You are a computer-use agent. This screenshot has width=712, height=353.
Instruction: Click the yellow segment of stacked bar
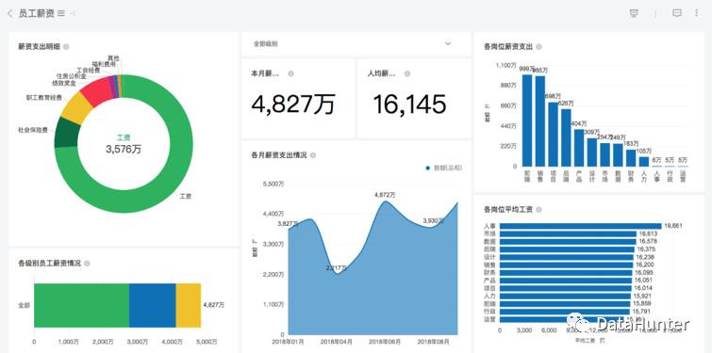pos(189,305)
